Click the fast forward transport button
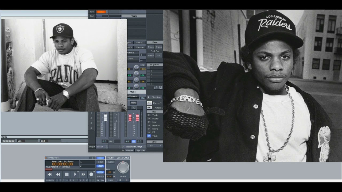Viewport: 342px width, 192px height. (x=83, y=174)
